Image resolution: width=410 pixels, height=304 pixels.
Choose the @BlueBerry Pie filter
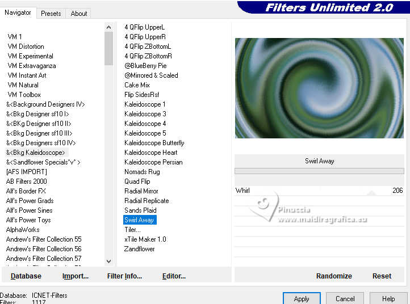pyautogui.click(x=145, y=66)
